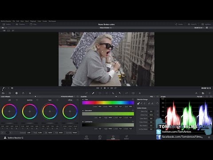Select the qualifier picker in Selection Range

pos(138,104)
